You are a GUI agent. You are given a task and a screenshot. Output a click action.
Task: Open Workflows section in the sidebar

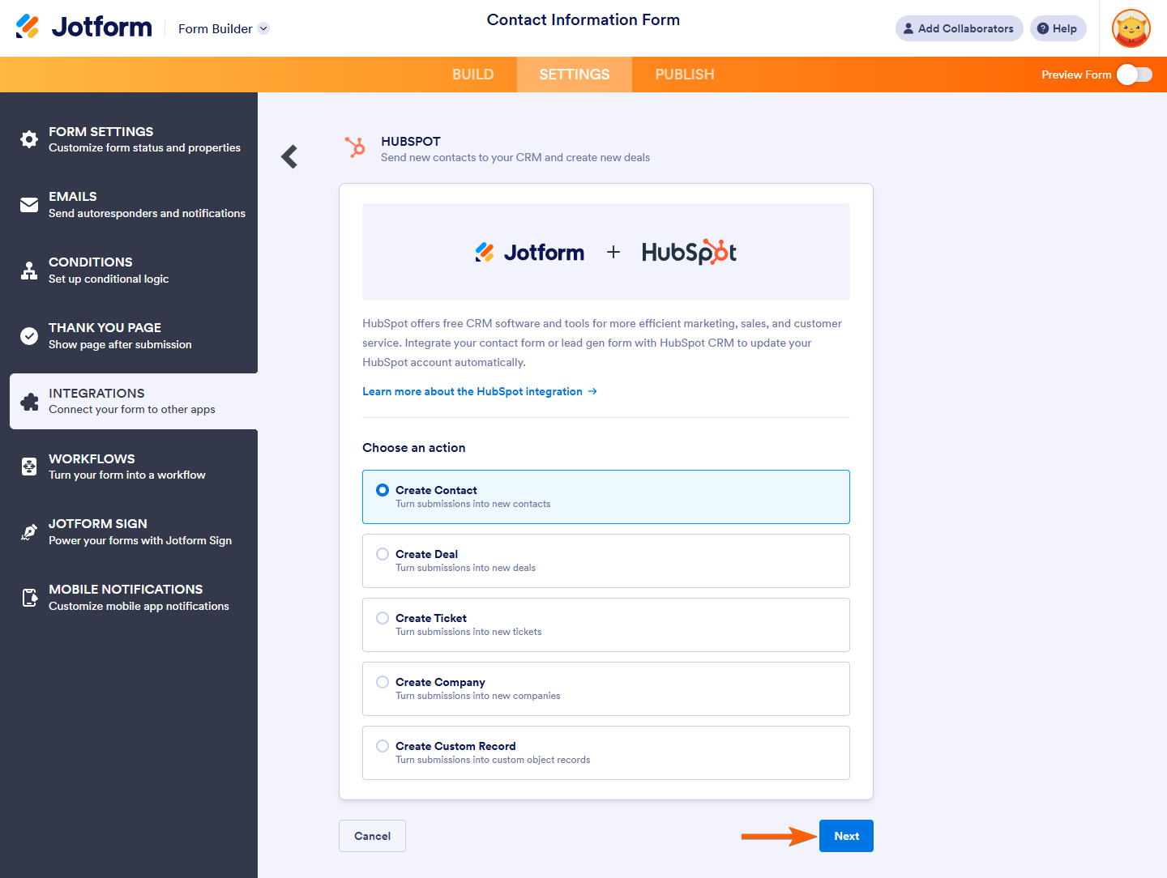[x=134, y=467]
